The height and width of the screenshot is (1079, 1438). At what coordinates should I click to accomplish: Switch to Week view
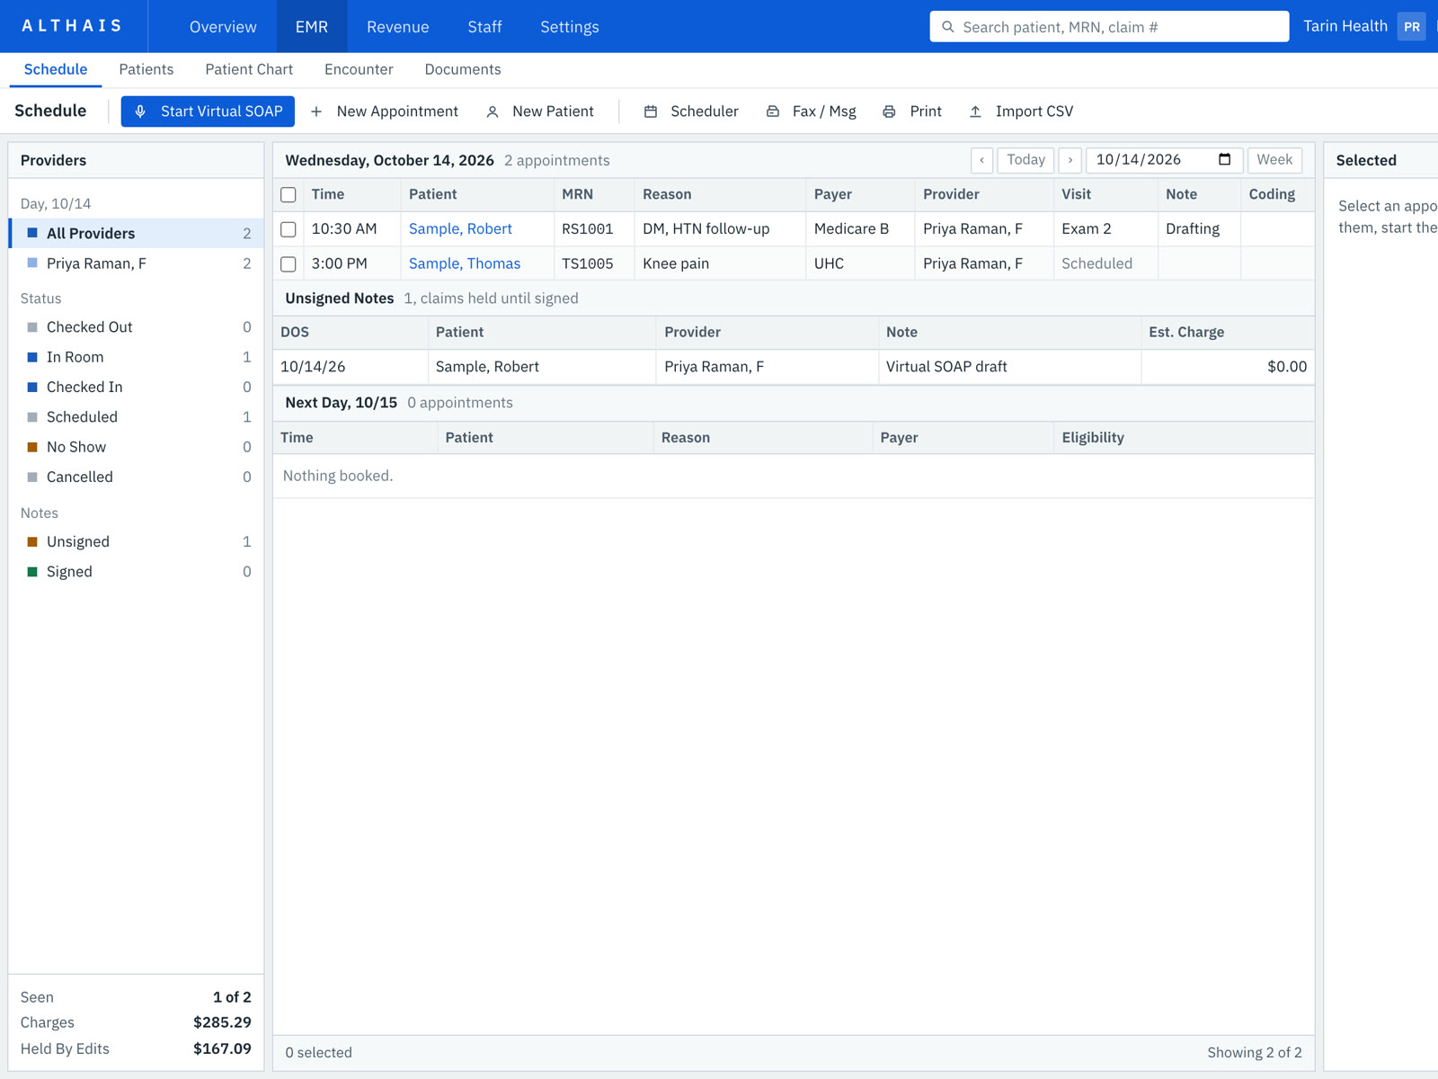click(1274, 160)
